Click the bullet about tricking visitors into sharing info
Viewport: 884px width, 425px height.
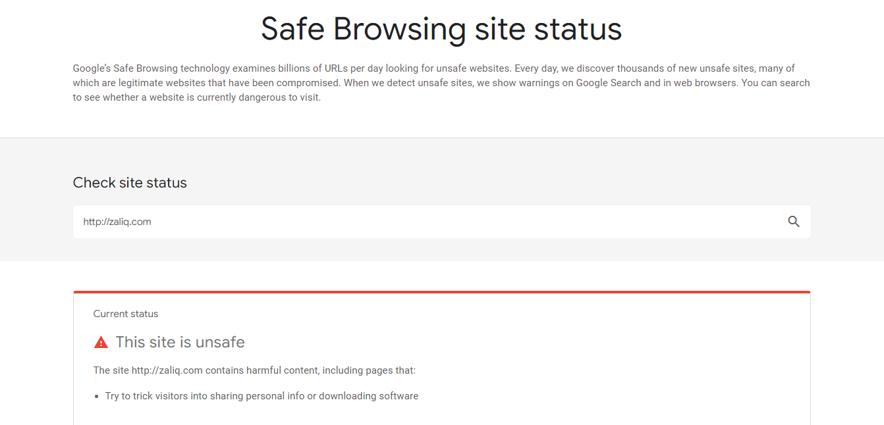pos(262,395)
